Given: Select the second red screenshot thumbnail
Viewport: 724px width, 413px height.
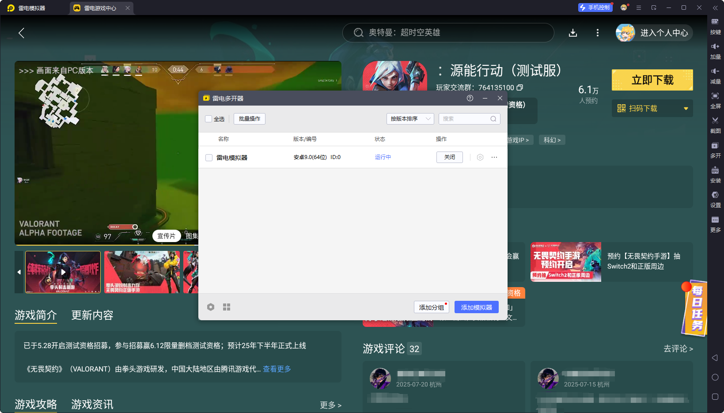Looking at the screenshot, I should (x=142, y=272).
